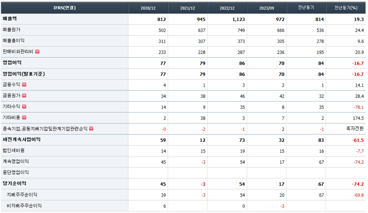Select the 기타수익 row label
Screen dimensions: 368x213
tap(11, 106)
